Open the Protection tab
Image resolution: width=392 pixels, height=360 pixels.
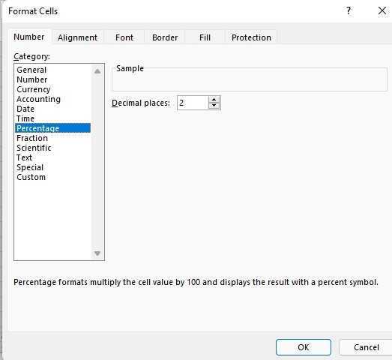(251, 37)
